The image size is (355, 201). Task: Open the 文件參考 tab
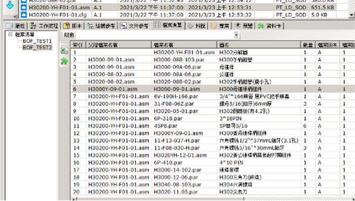[134, 26]
